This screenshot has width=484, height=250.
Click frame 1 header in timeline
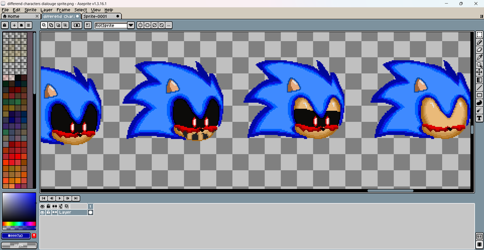tap(90, 206)
